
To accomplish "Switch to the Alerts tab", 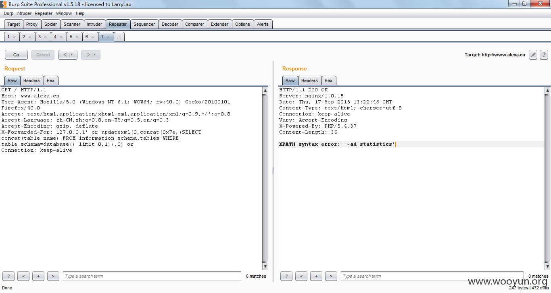I will coord(263,24).
